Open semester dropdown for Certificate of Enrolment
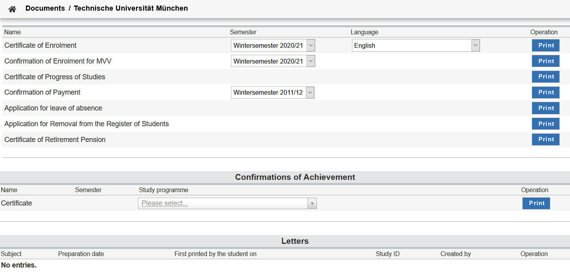This screenshot has height=273, width=570. coord(273,45)
